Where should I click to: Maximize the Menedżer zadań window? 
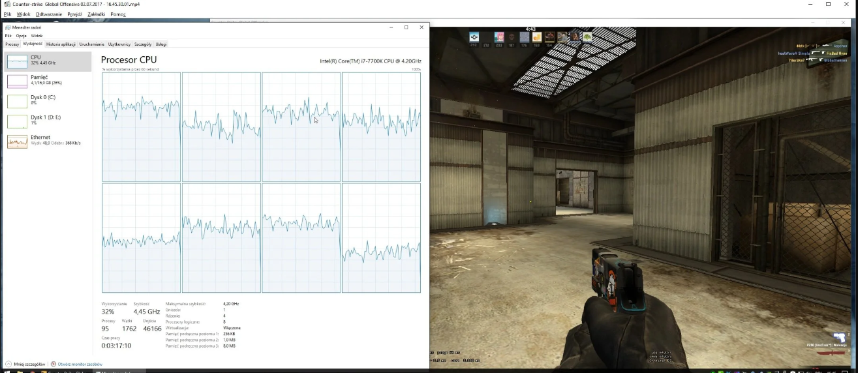point(406,27)
